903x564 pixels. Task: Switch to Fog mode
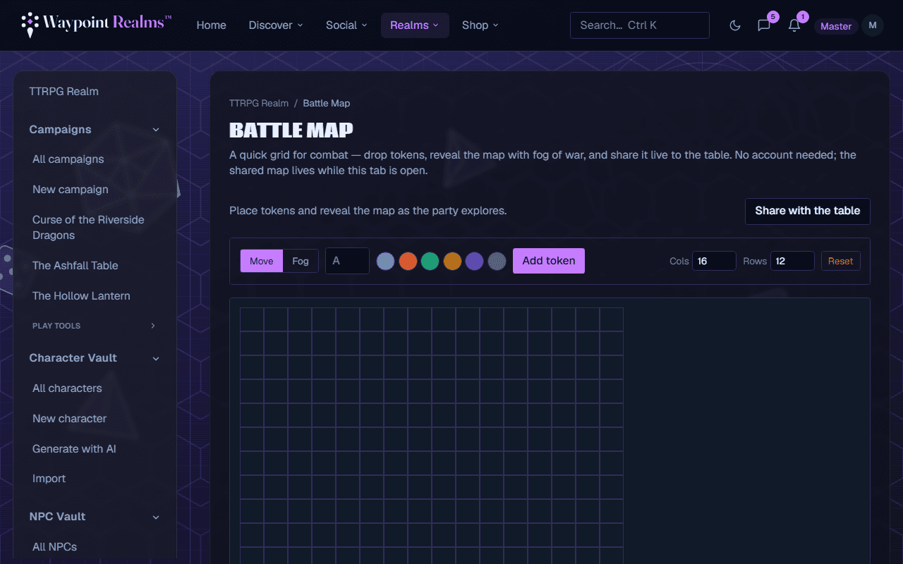click(x=301, y=261)
